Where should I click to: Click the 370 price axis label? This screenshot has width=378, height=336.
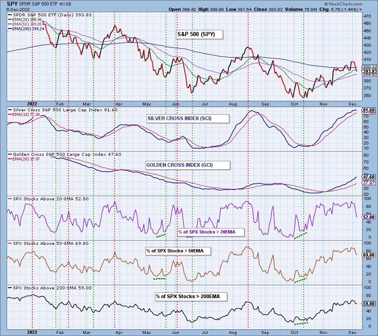pos(367,89)
